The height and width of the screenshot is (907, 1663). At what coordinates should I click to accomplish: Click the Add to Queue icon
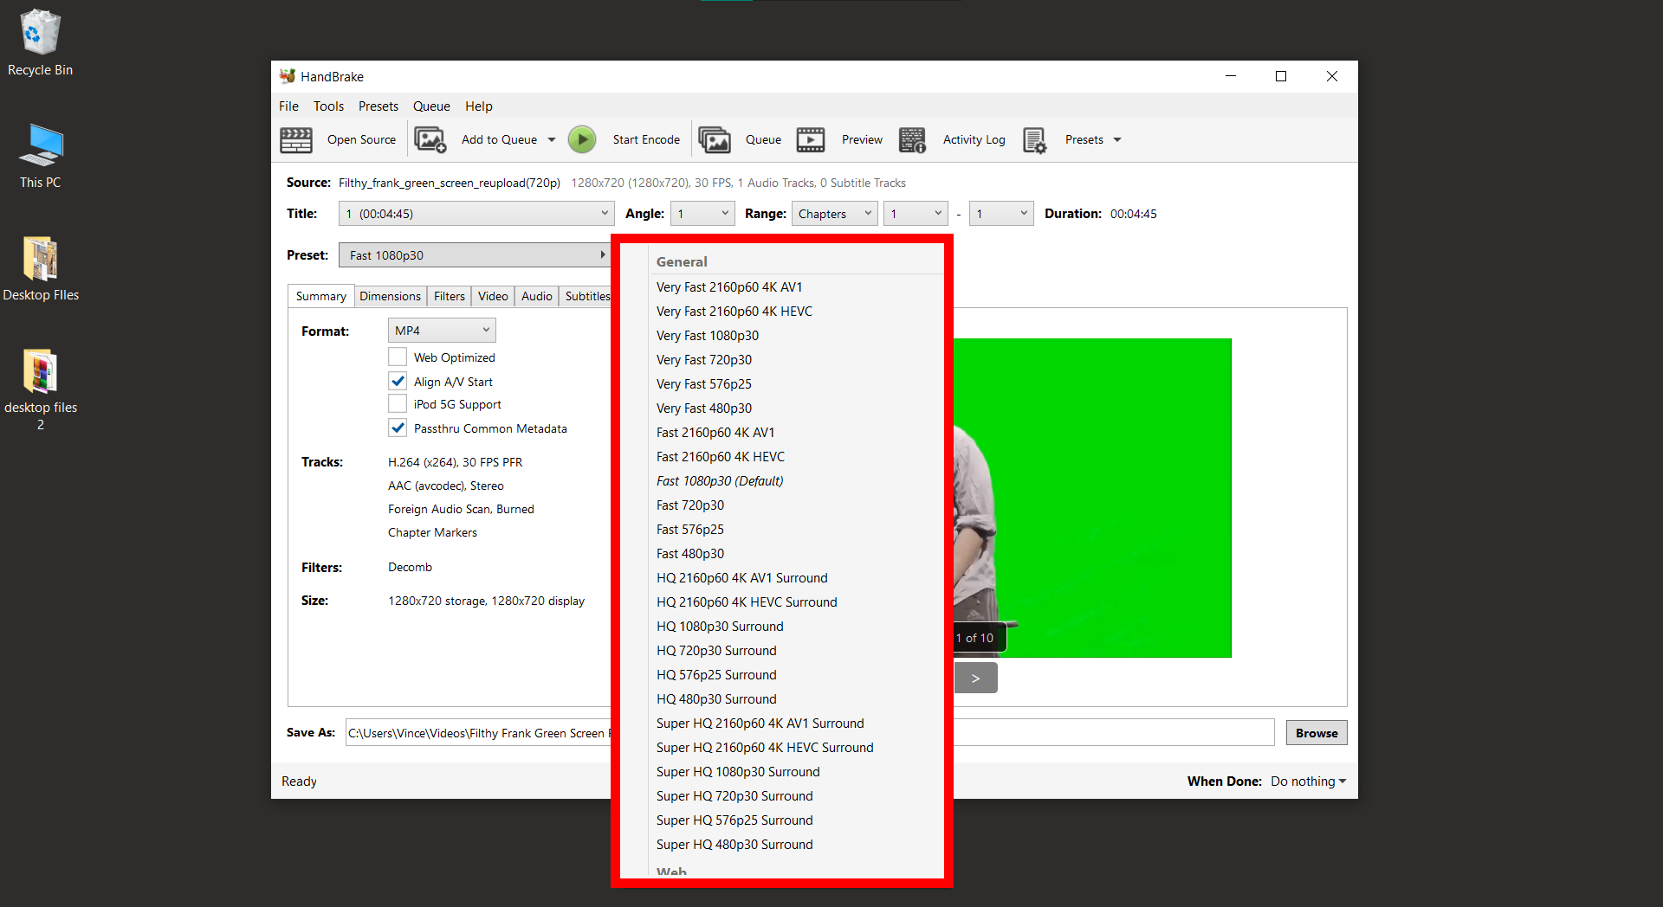pyautogui.click(x=430, y=139)
